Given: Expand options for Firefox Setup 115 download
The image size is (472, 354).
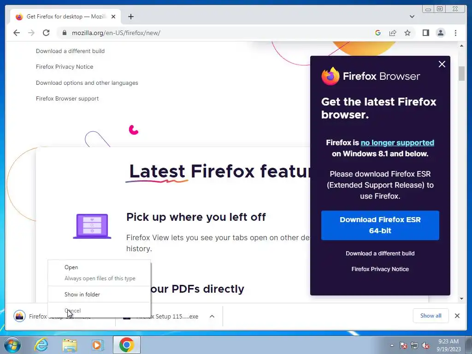Looking at the screenshot, I should point(212,316).
